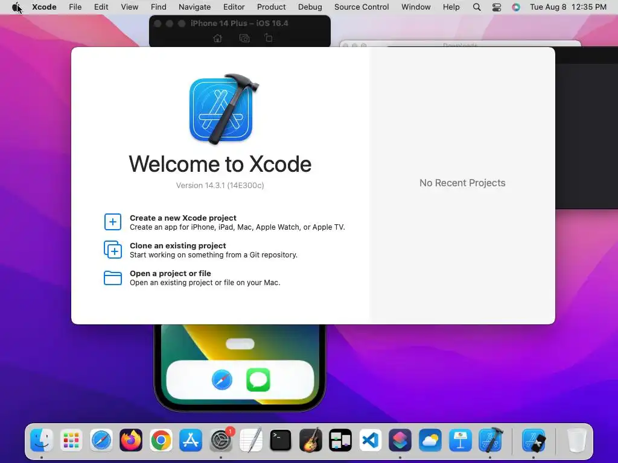Open Launchpad from the Dock

pos(71,440)
